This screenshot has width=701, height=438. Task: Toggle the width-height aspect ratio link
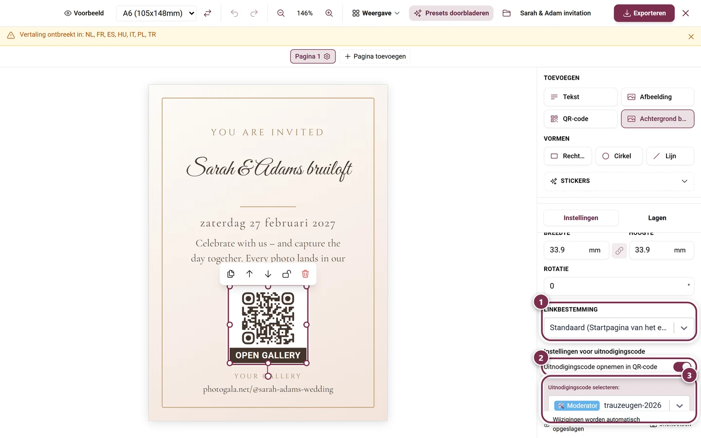[619, 250]
